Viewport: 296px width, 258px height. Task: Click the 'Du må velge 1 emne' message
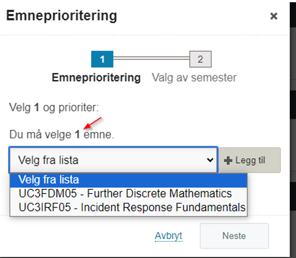pyautogui.click(x=62, y=135)
